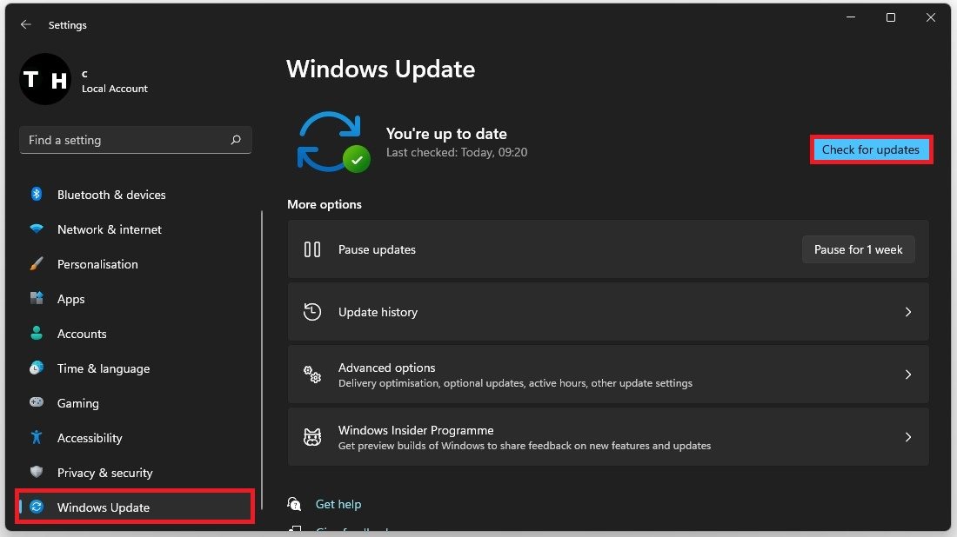Click the Accessibility figure icon
Viewport: 957px width, 537px height.
pyautogui.click(x=37, y=438)
